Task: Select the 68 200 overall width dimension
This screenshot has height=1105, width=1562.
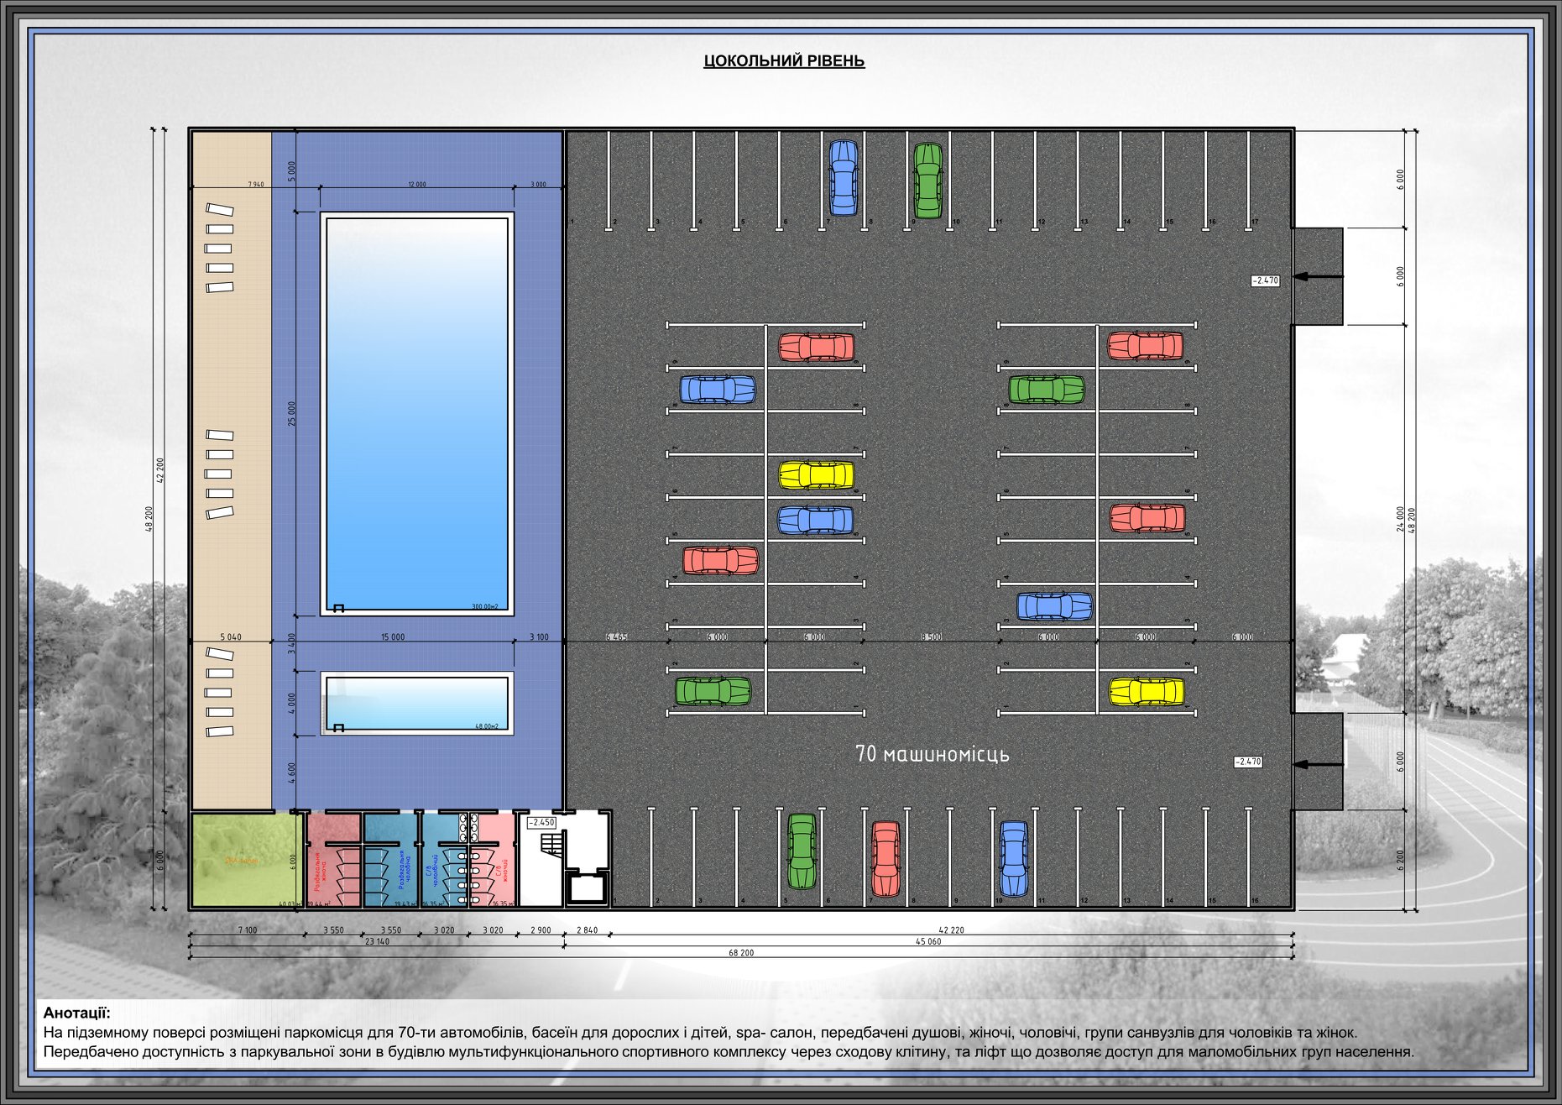Action: (x=741, y=953)
